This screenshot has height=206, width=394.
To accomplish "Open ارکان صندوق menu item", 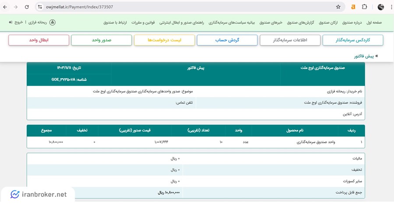I will 328,23.
